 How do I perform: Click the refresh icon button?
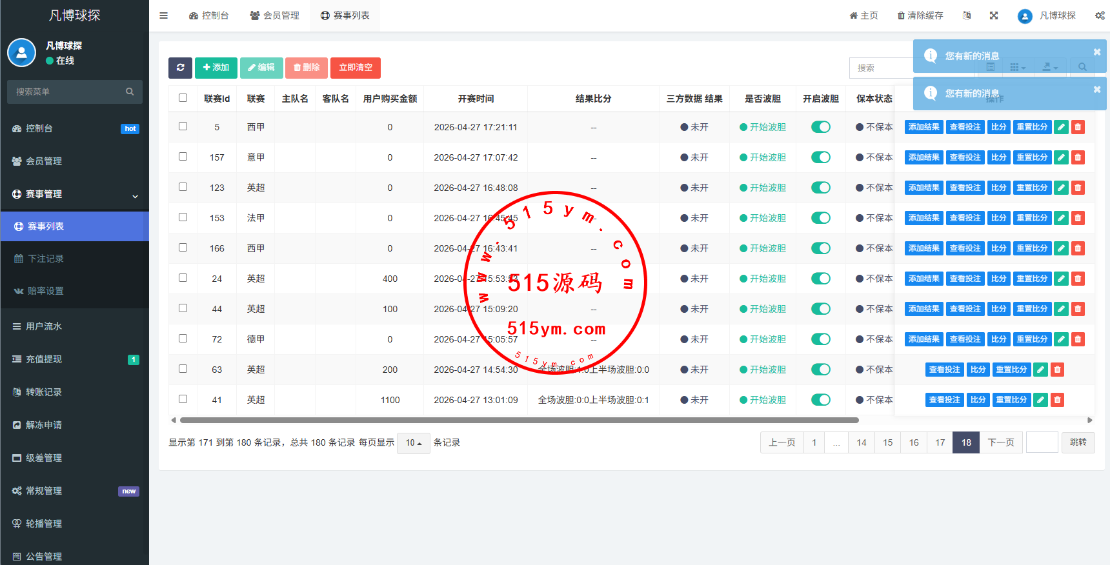coord(180,68)
